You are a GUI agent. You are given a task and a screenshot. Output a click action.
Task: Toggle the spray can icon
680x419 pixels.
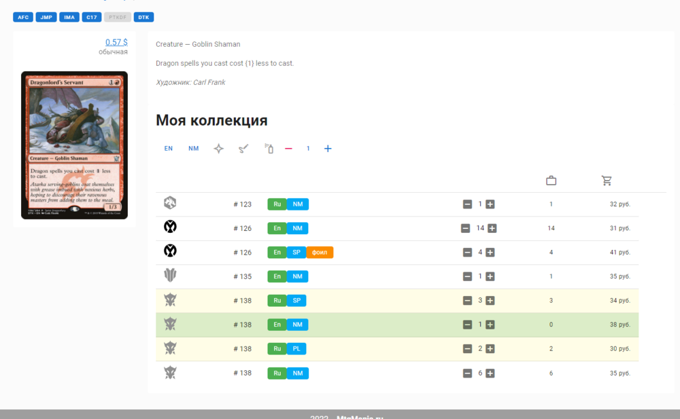269,149
